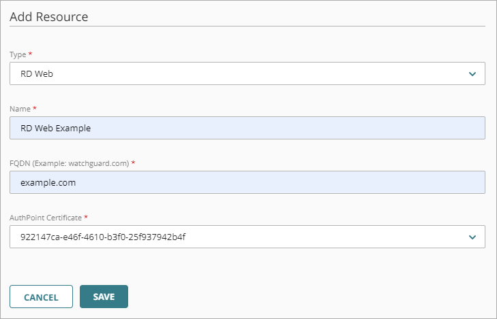
Task: Click the chevron arrow in AuthPoint Certificate dropdown
Action: [x=472, y=237]
